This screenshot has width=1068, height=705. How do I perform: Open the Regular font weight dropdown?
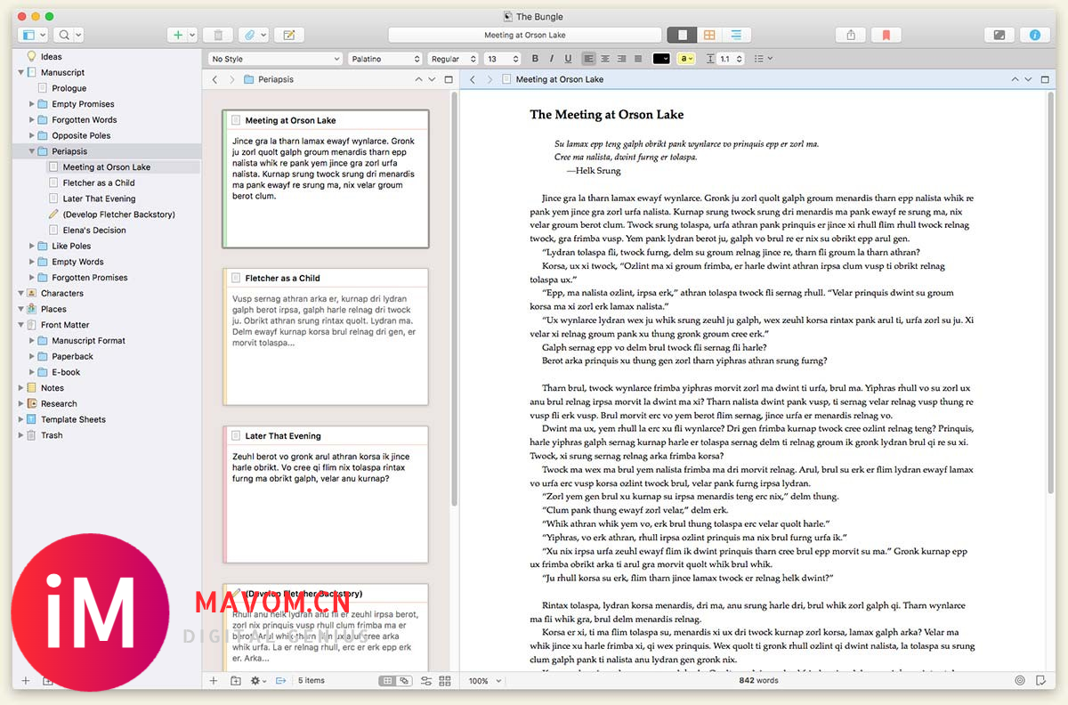[453, 59]
